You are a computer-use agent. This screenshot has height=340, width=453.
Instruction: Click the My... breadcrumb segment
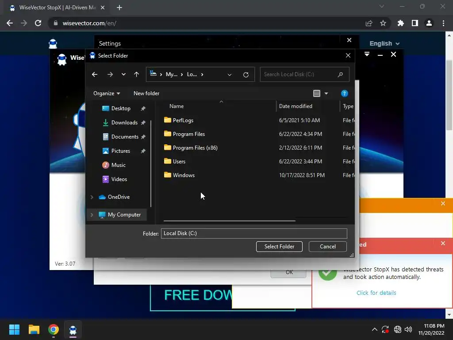[x=171, y=74]
